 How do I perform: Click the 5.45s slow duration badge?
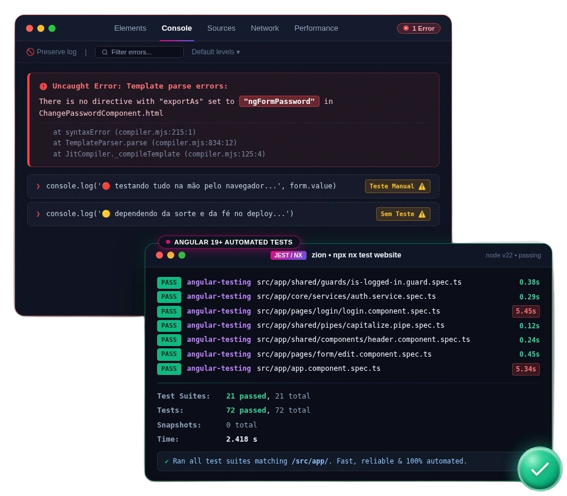526,311
